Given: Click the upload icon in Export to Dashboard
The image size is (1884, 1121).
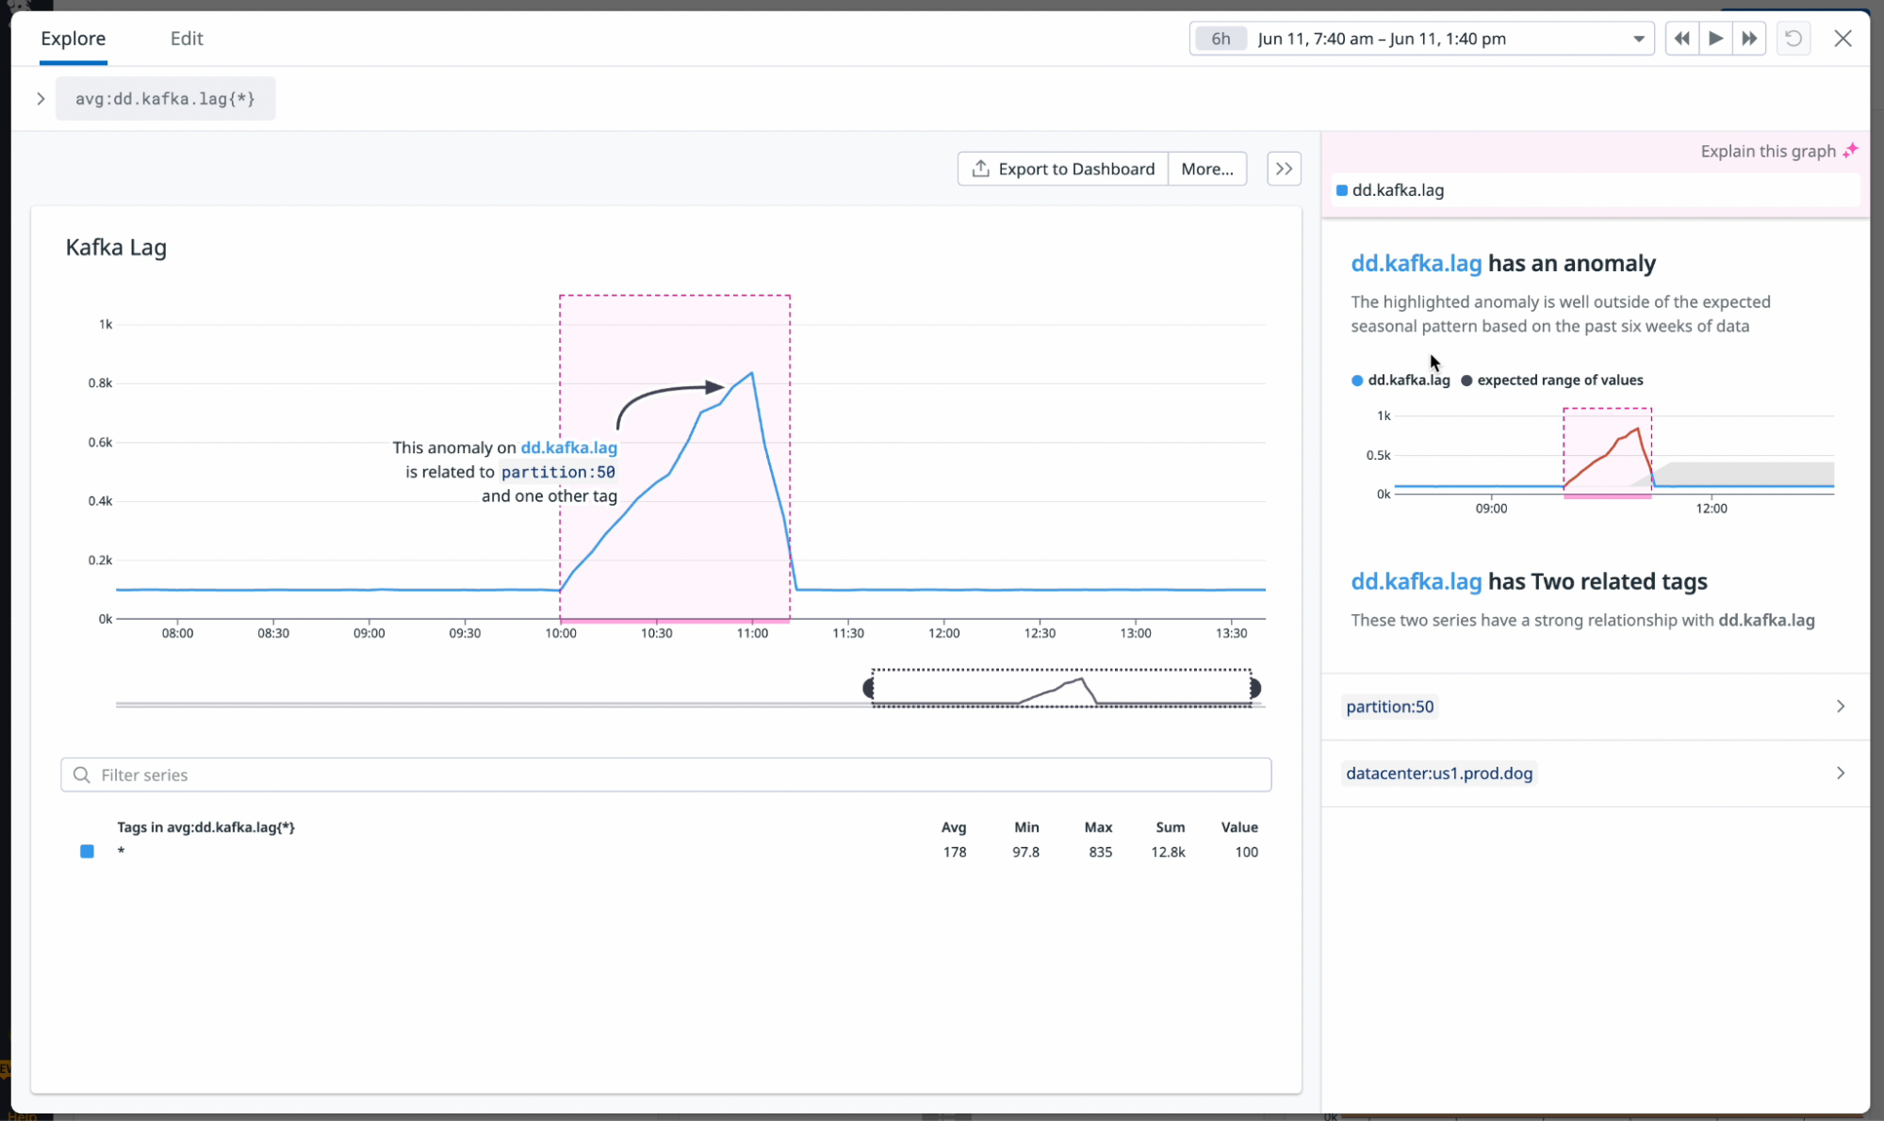Looking at the screenshot, I should click(980, 168).
